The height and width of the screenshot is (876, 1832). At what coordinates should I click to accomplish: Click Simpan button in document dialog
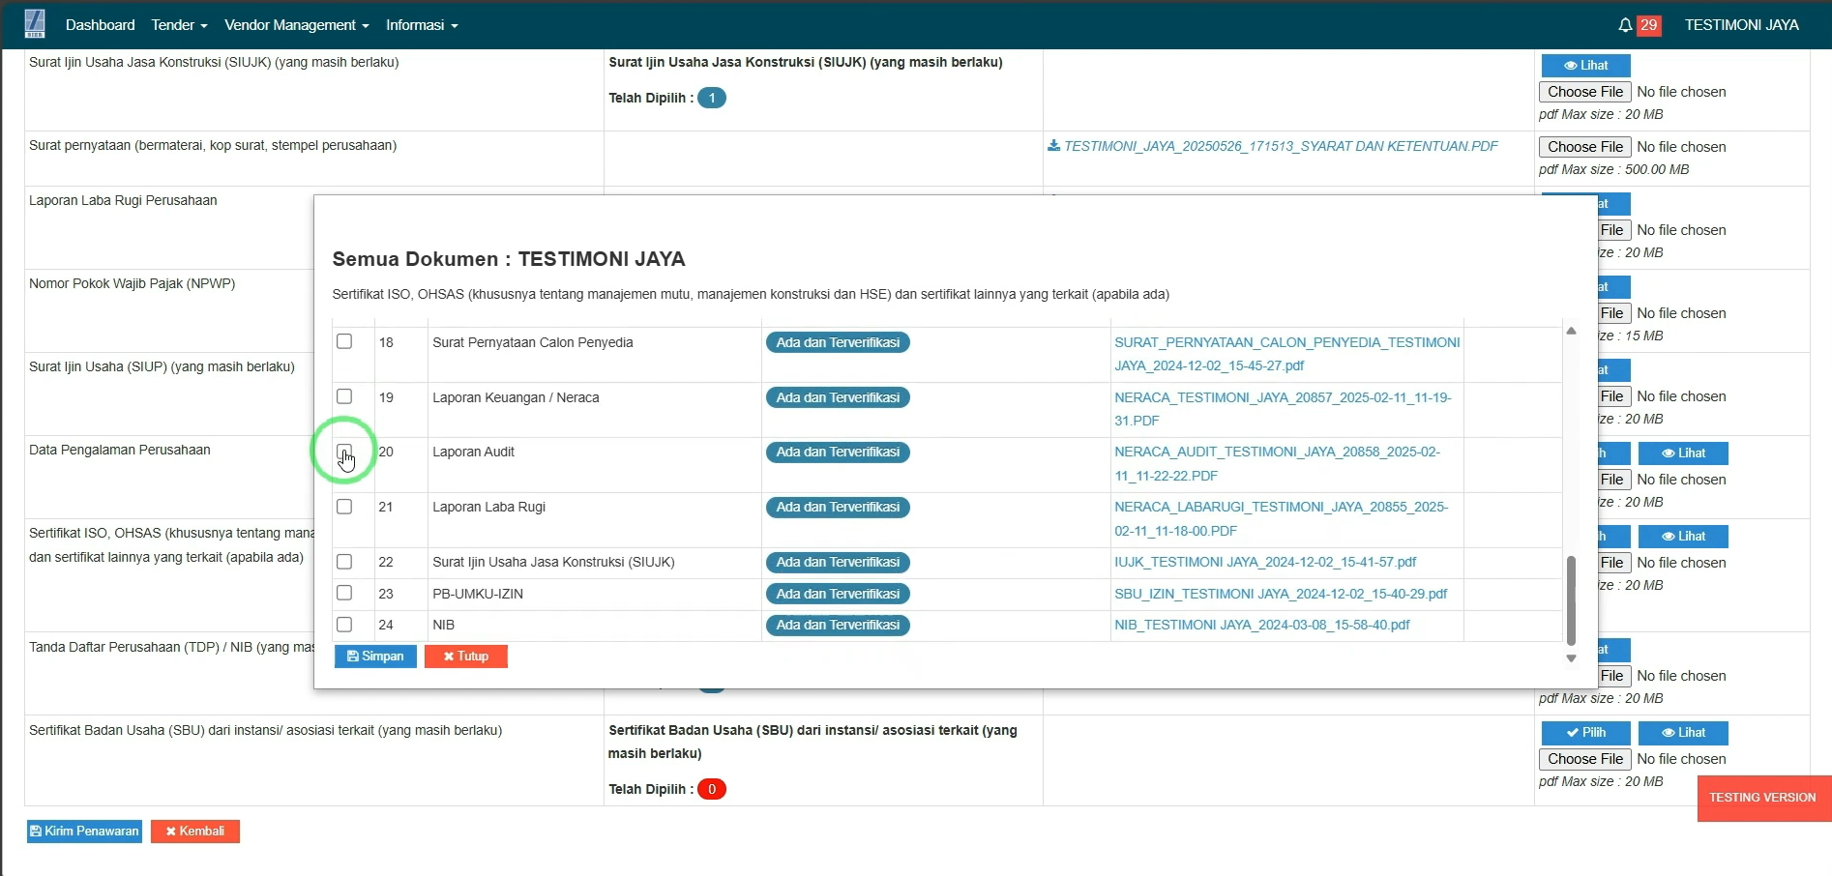tap(375, 657)
